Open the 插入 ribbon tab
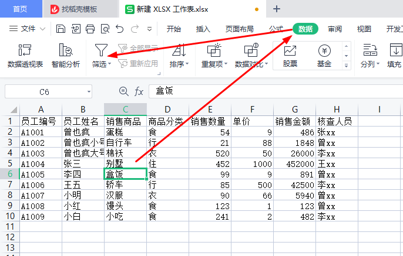The image size is (403, 256). [x=203, y=29]
